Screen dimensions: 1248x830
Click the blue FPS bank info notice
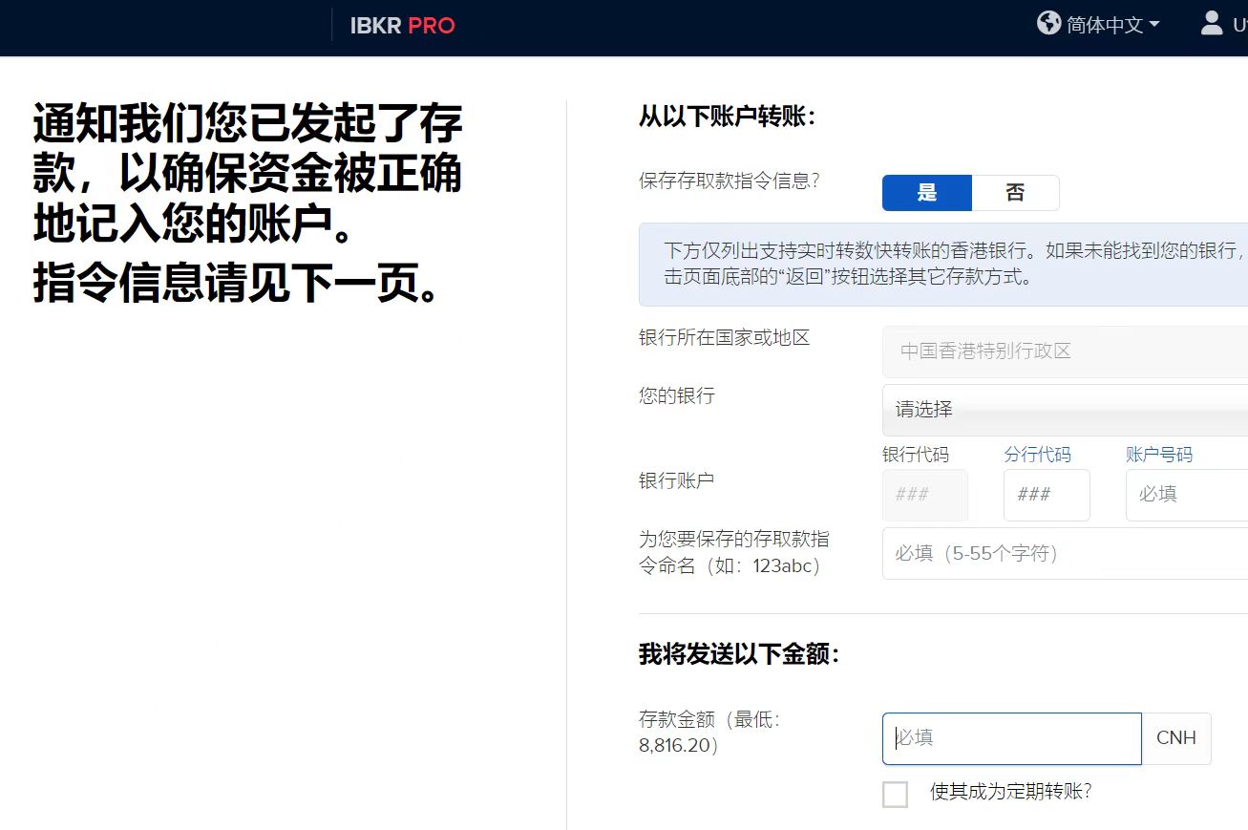click(x=943, y=265)
